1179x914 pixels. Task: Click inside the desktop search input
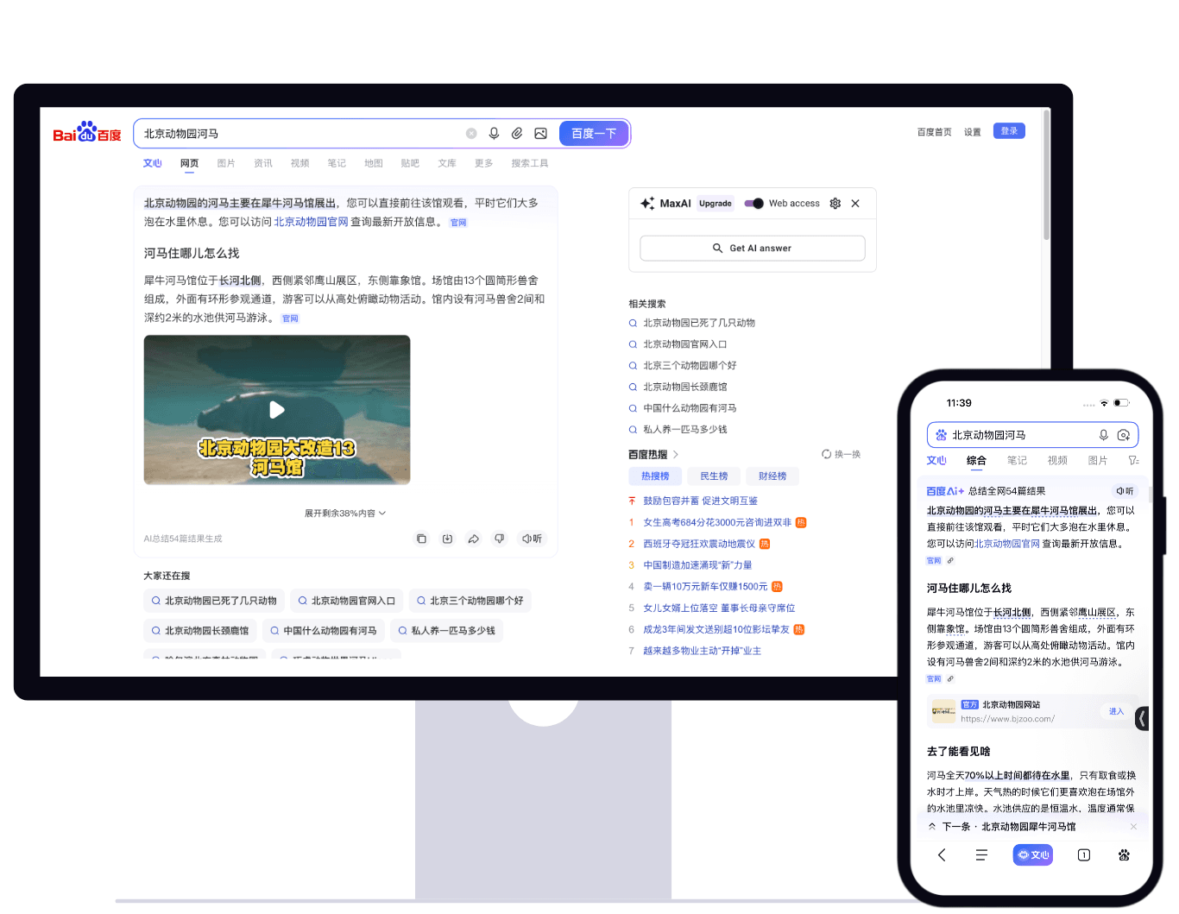[x=302, y=134]
